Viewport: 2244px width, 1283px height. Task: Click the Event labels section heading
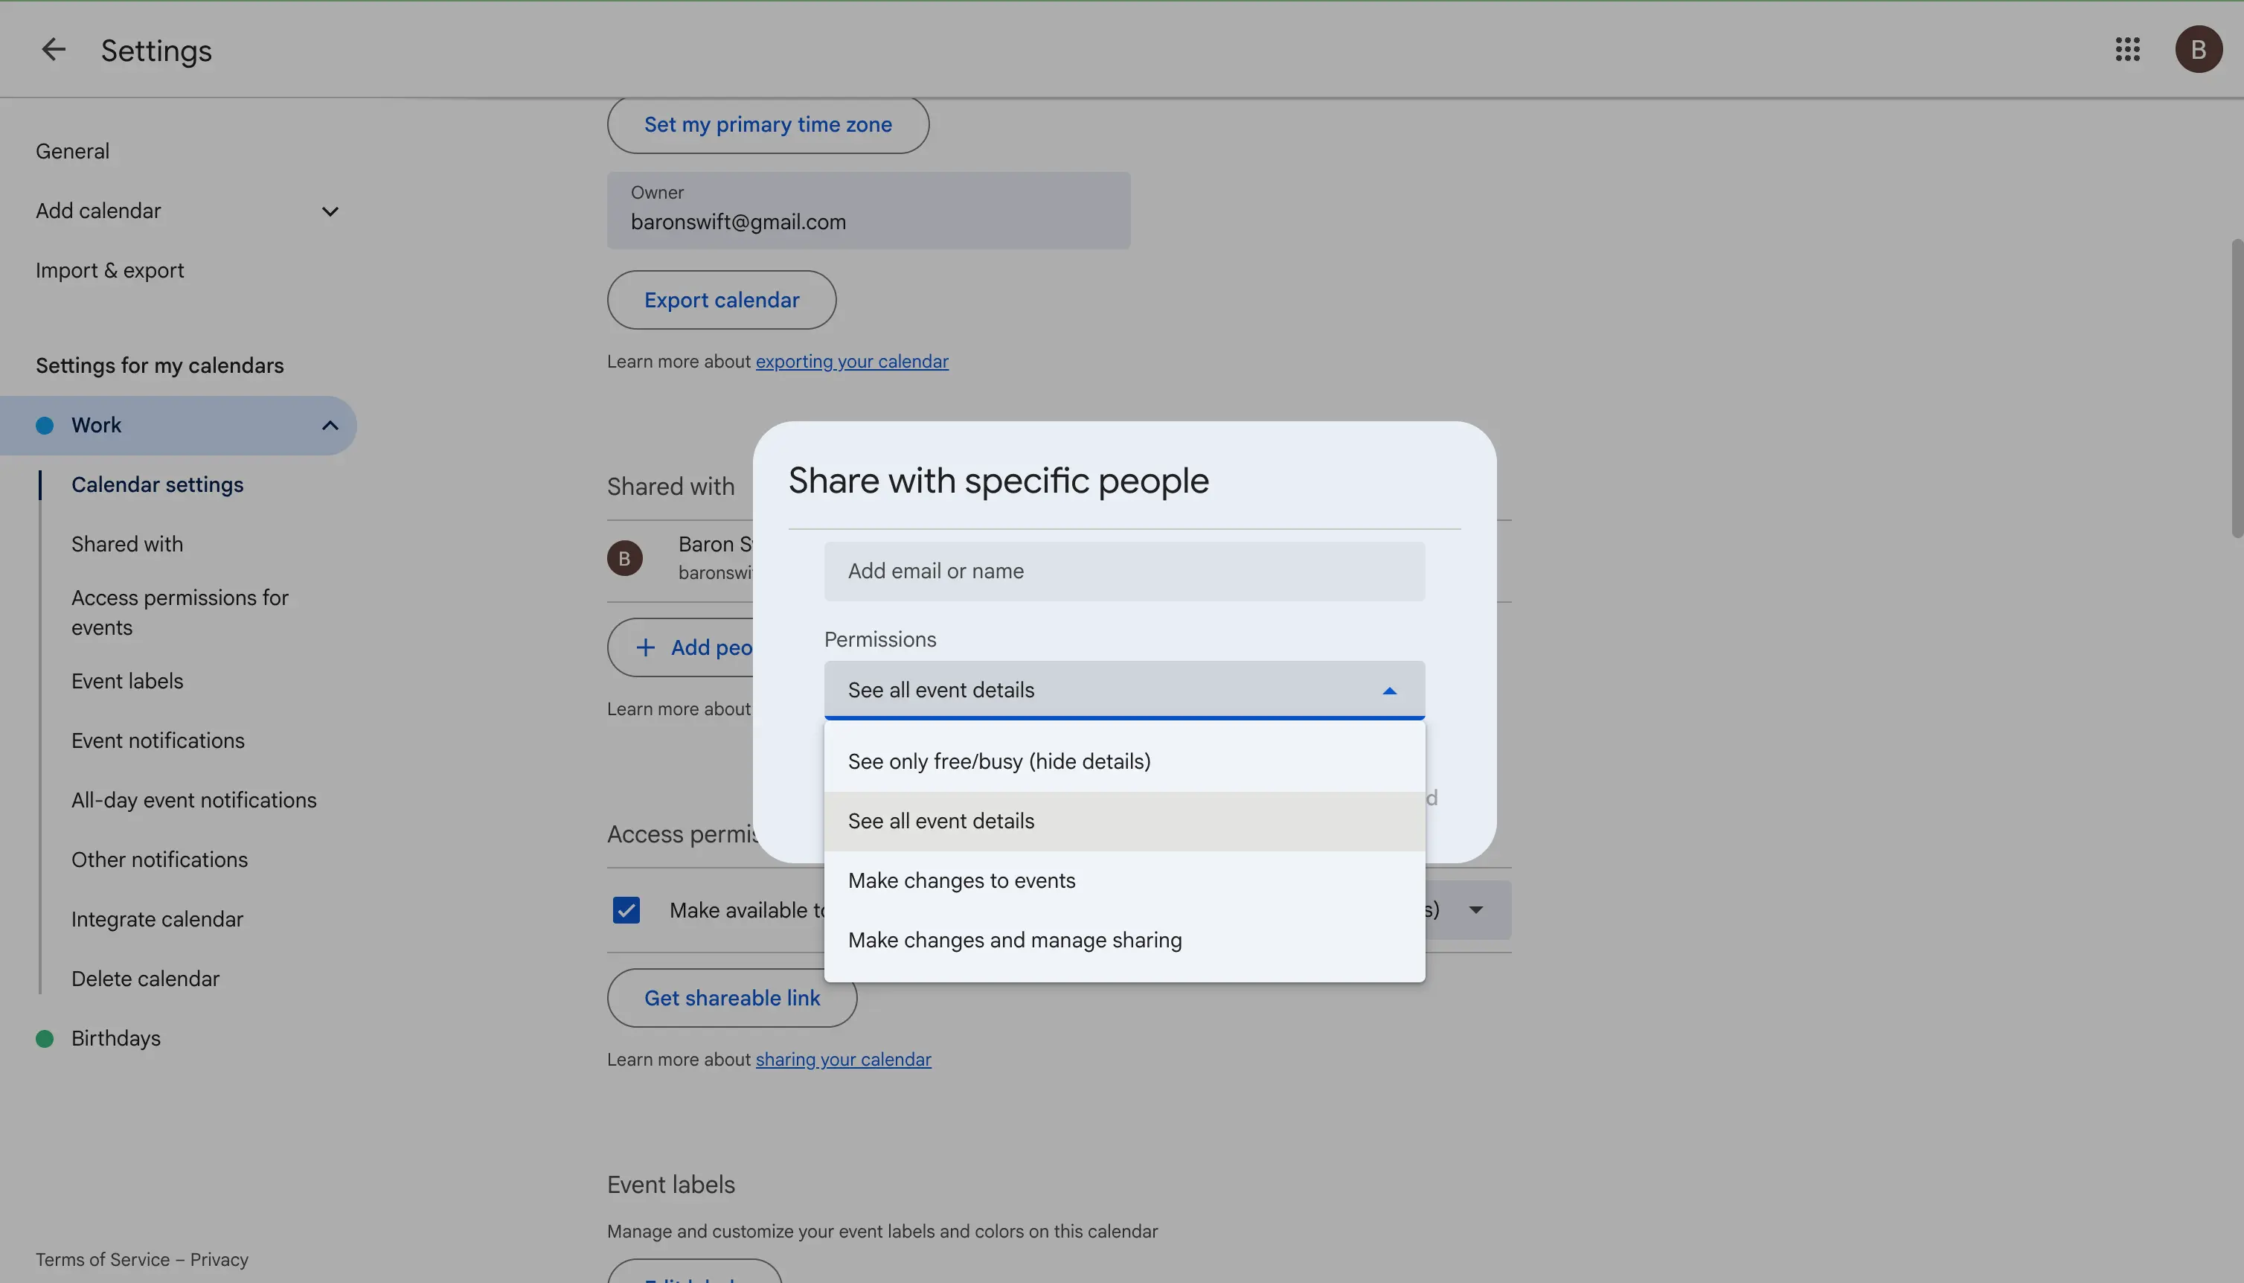tap(671, 1186)
